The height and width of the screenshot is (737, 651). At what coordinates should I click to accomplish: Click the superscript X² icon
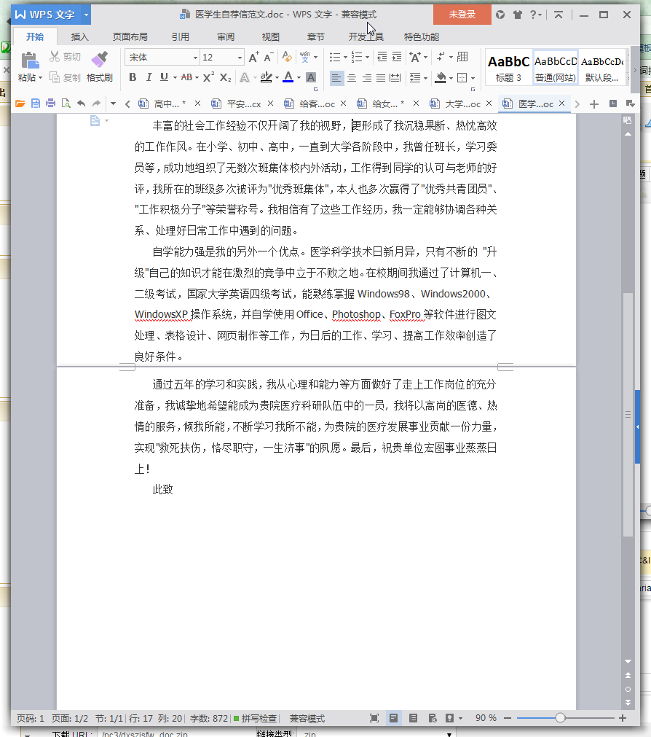[208, 77]
